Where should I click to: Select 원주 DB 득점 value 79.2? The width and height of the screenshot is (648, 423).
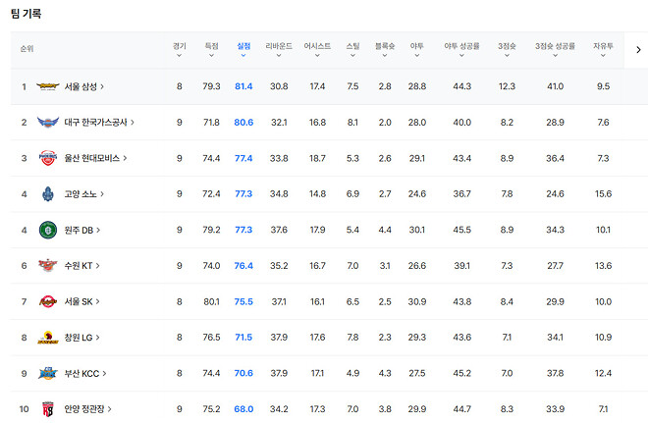pyautogui.click(x=211, y=230)
